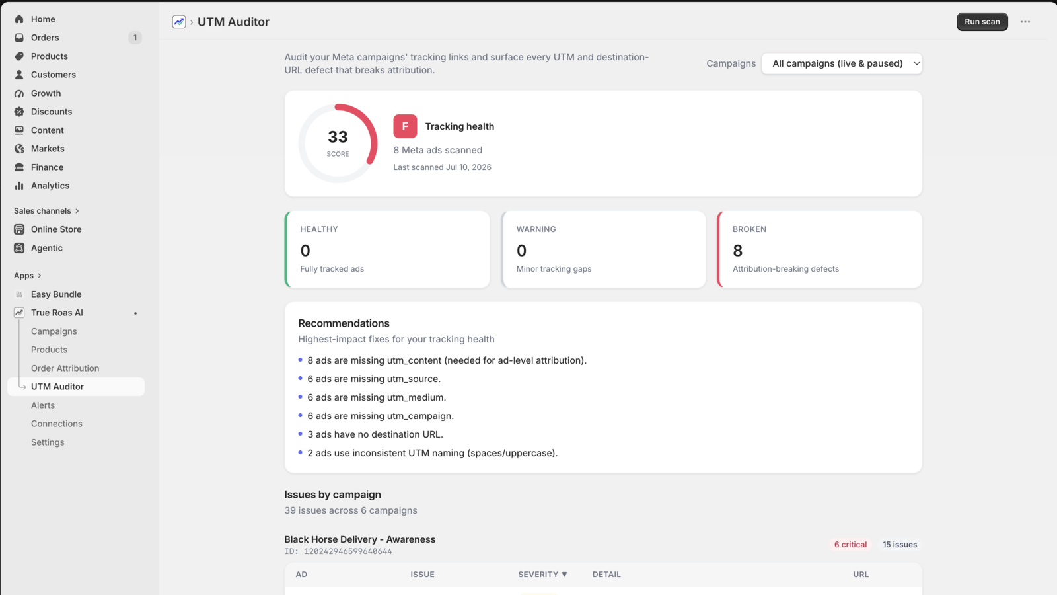The height and width of the screenshot is (595, 1057).
Task: Select the Products tag icon
Action: click(19, 56)
